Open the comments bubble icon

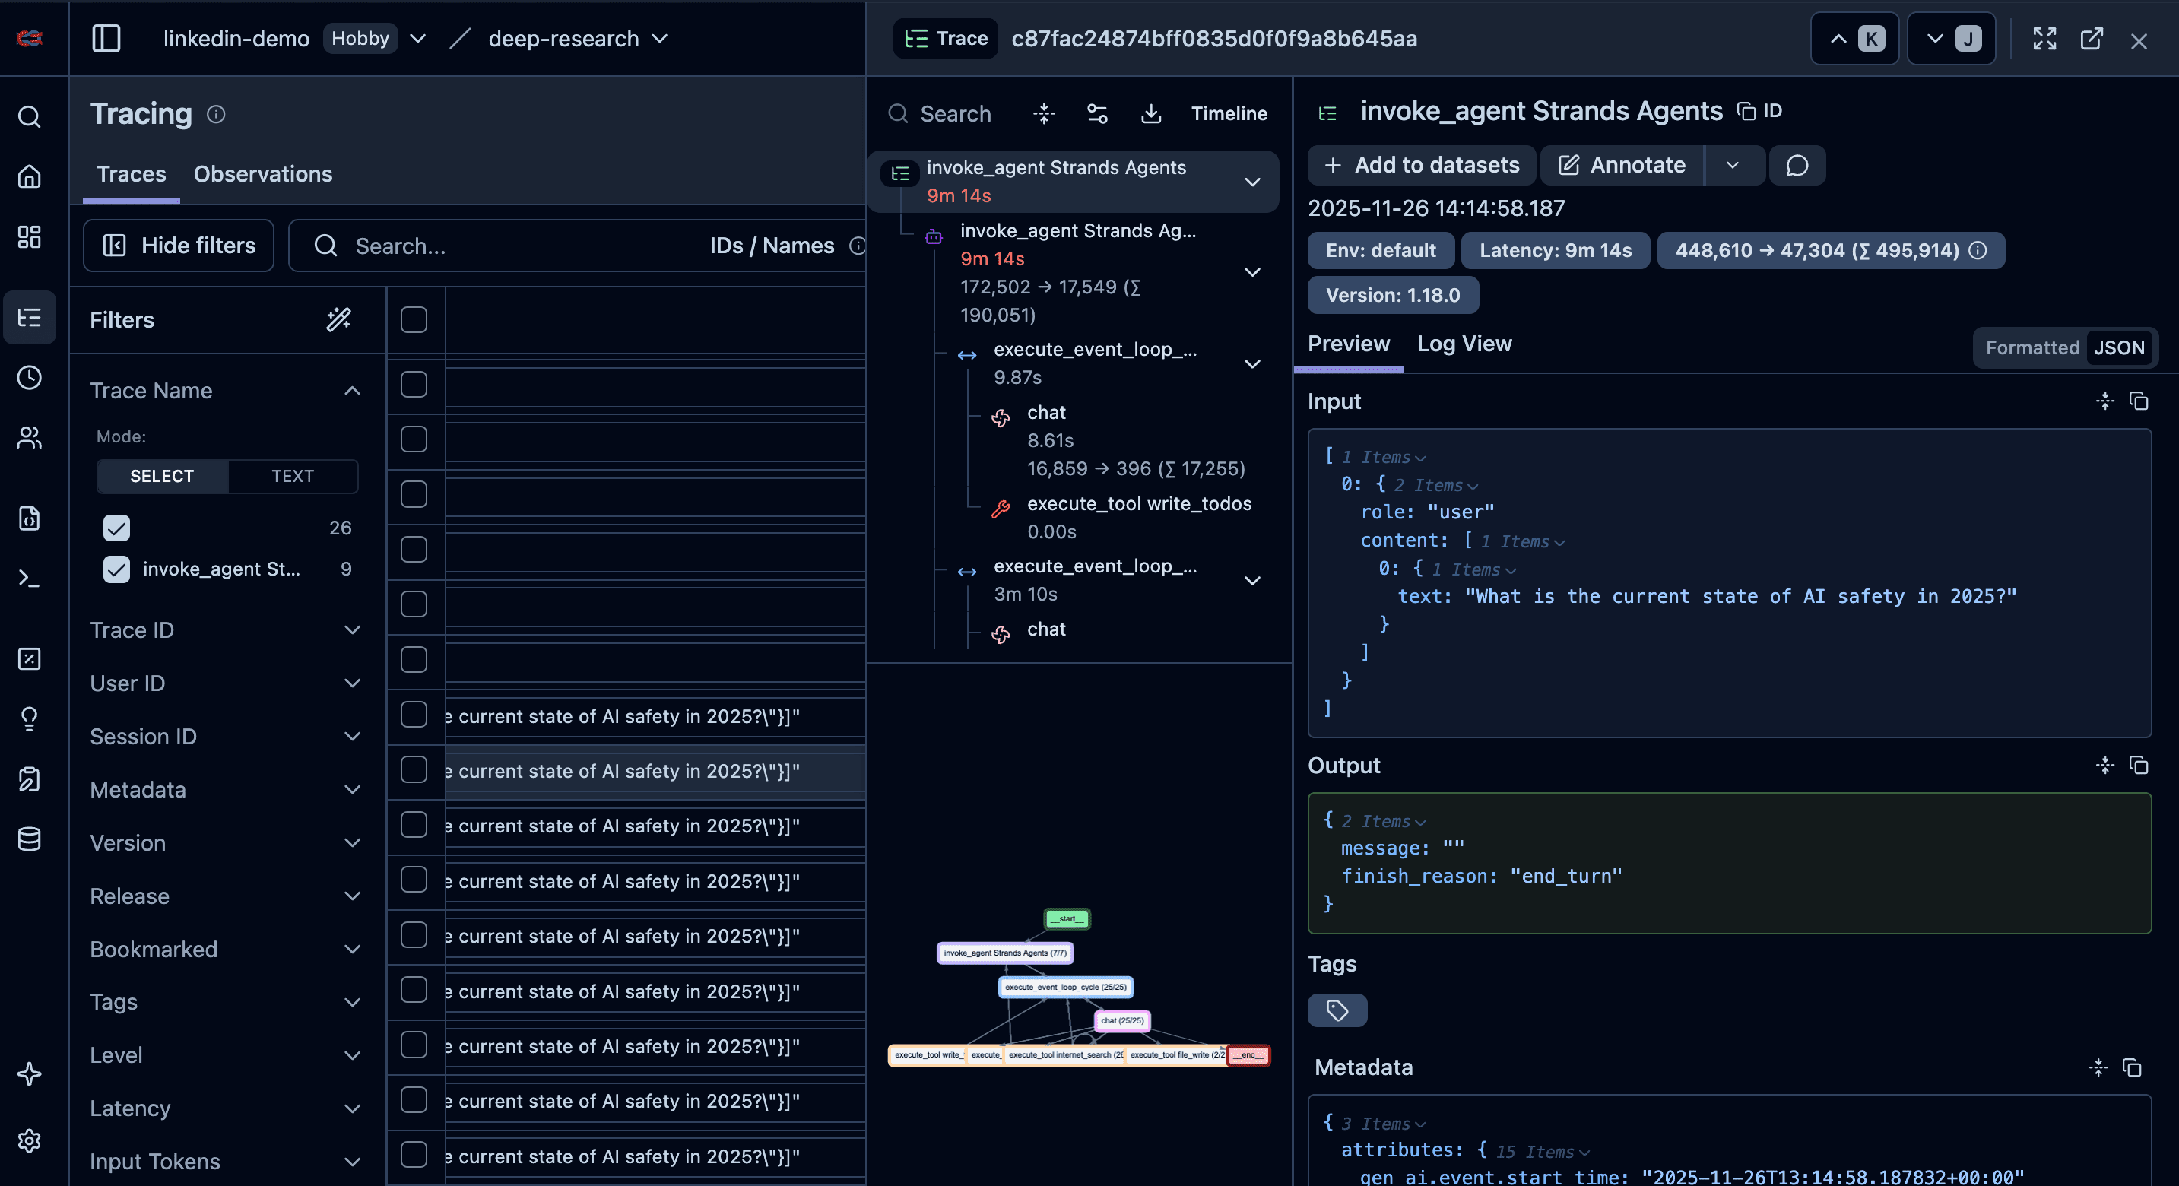click(1797, 165)
